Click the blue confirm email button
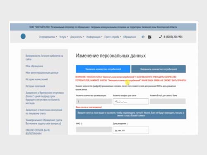This screenshot has height=155, width=207. (131, 114)
